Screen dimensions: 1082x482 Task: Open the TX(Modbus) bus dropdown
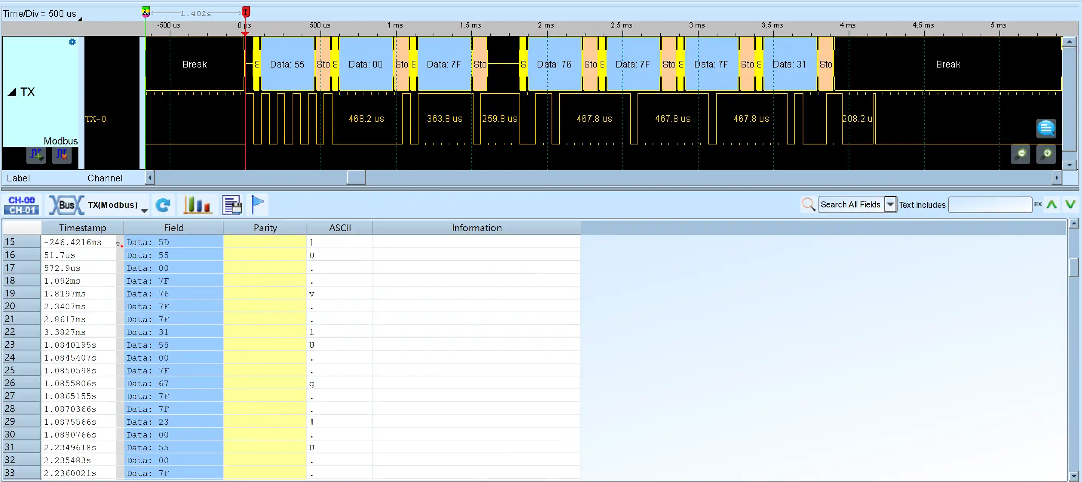point(144,210)
